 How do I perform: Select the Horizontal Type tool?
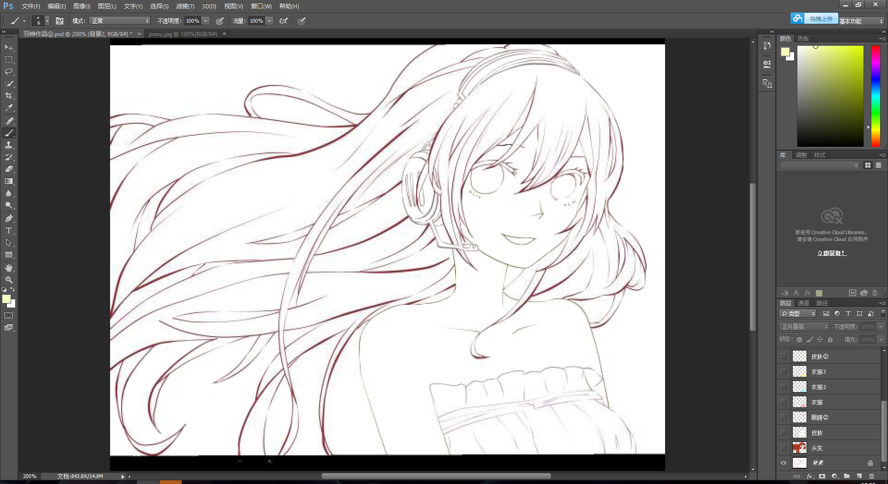[9, 230]
